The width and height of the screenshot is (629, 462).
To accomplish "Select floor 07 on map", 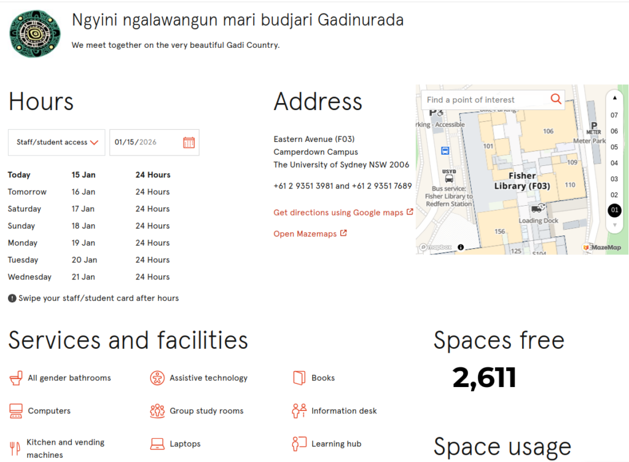I will pos(614,116).
